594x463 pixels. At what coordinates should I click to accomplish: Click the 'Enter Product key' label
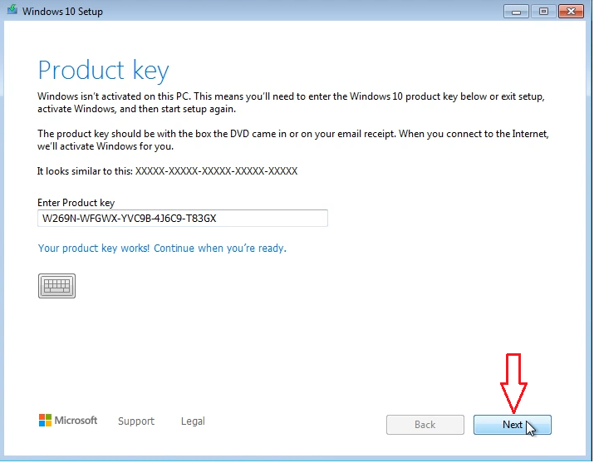tap(76, 203)
